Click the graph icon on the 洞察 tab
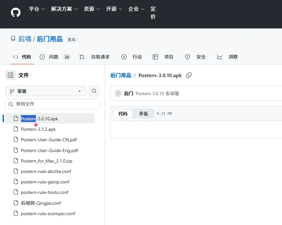Image resolution: width=282 pixels, height=225 pixels. (220, 57)
